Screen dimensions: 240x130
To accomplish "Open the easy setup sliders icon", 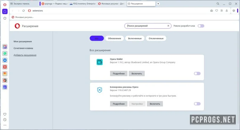I will (222, 11).
